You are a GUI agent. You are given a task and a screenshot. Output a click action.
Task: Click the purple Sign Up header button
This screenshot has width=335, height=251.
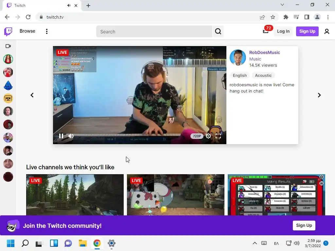click(307, 31)
